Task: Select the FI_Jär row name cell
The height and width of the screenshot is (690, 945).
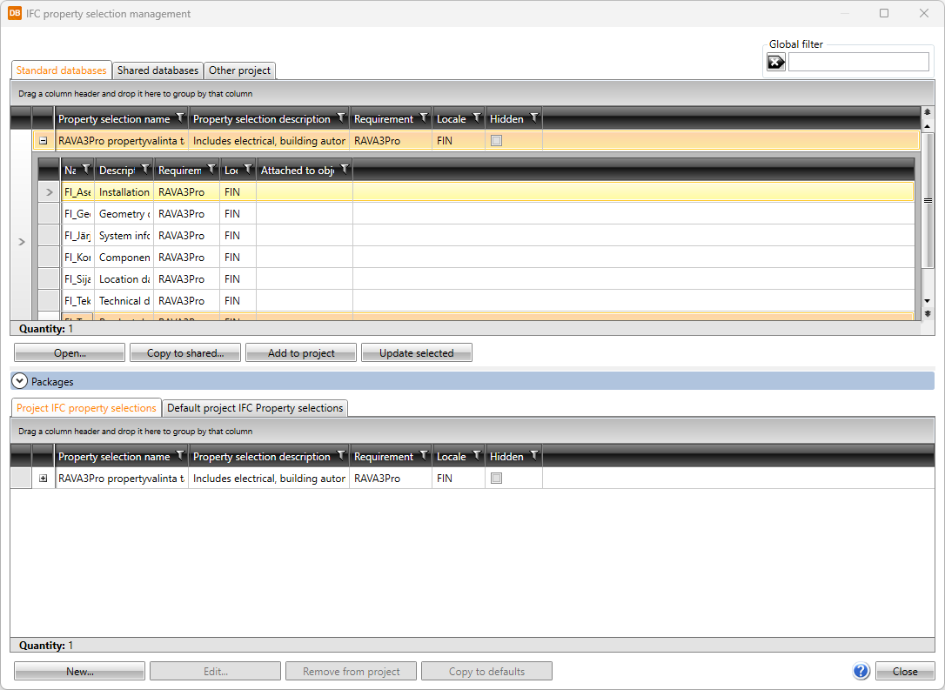Action: click(x=77, y=236)
